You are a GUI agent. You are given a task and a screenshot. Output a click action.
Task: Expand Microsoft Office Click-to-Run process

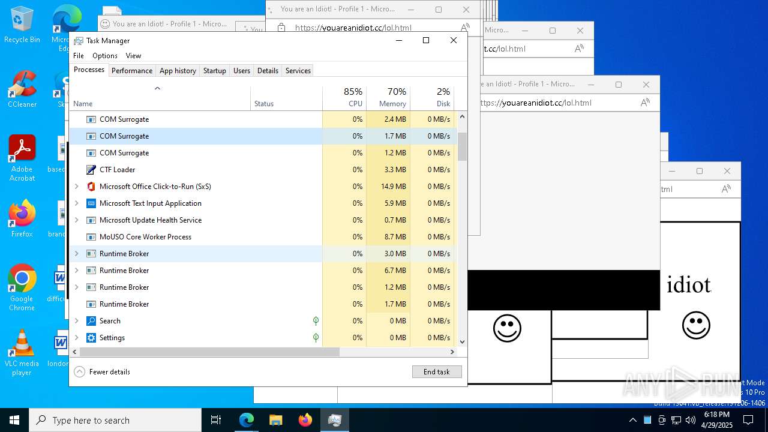pos(77,187)
